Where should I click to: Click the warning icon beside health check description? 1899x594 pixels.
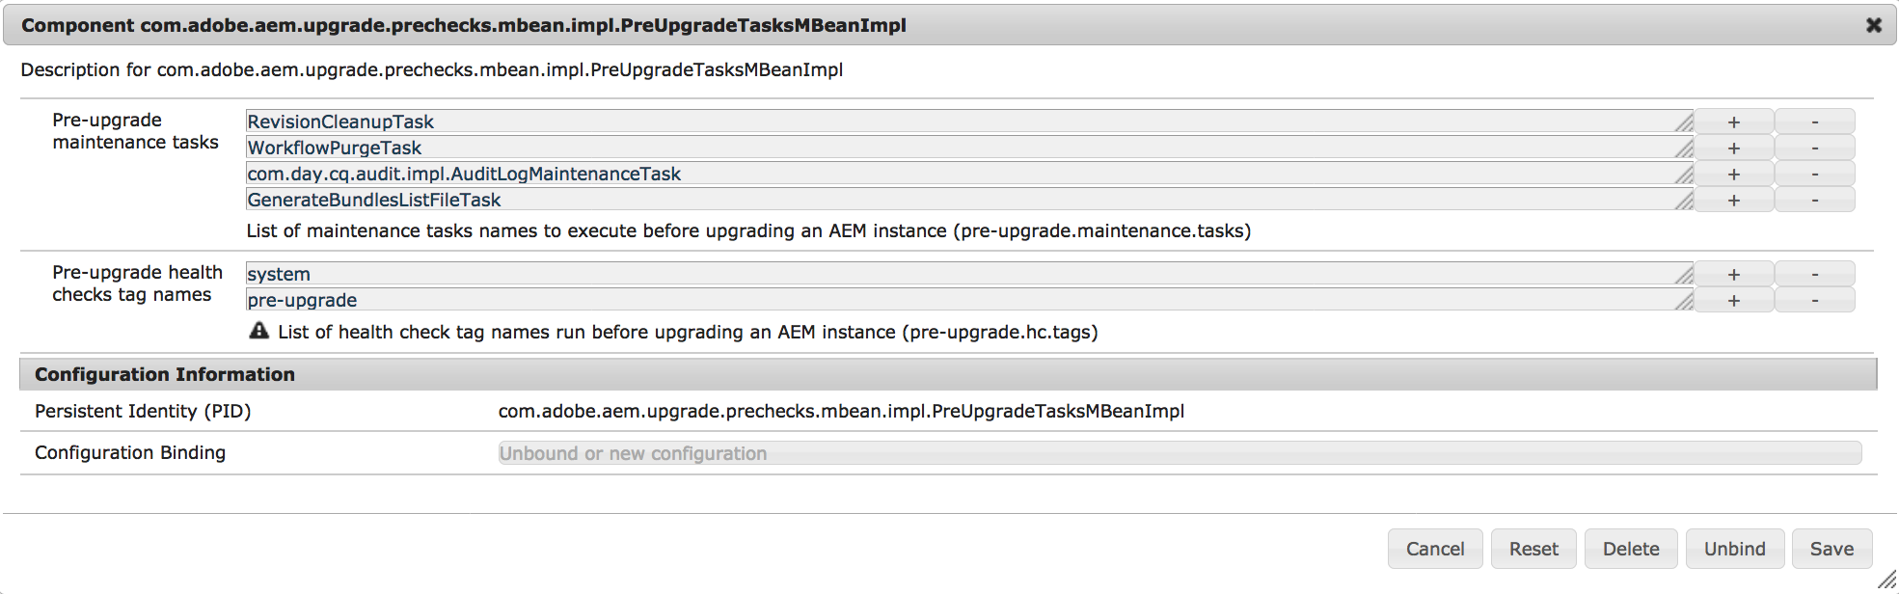tap(258, 331)
